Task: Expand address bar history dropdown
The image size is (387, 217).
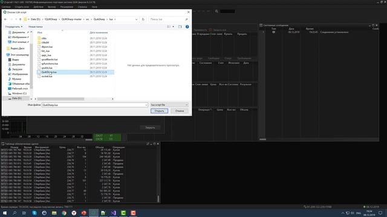Action: (x=136, y=19)
